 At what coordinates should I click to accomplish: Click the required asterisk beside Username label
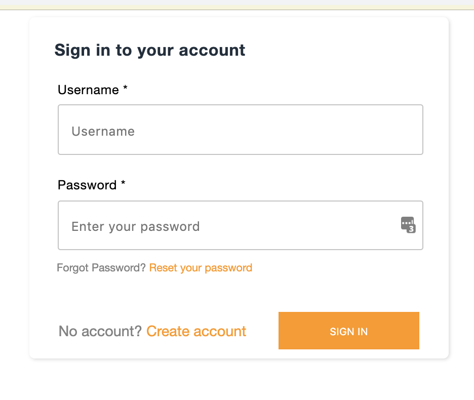click(125, 89)
